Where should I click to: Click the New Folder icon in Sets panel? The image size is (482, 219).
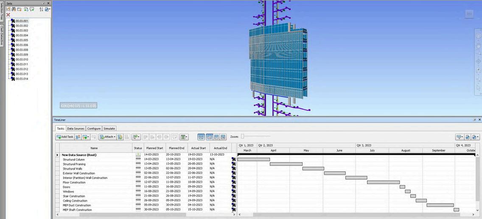20,9
